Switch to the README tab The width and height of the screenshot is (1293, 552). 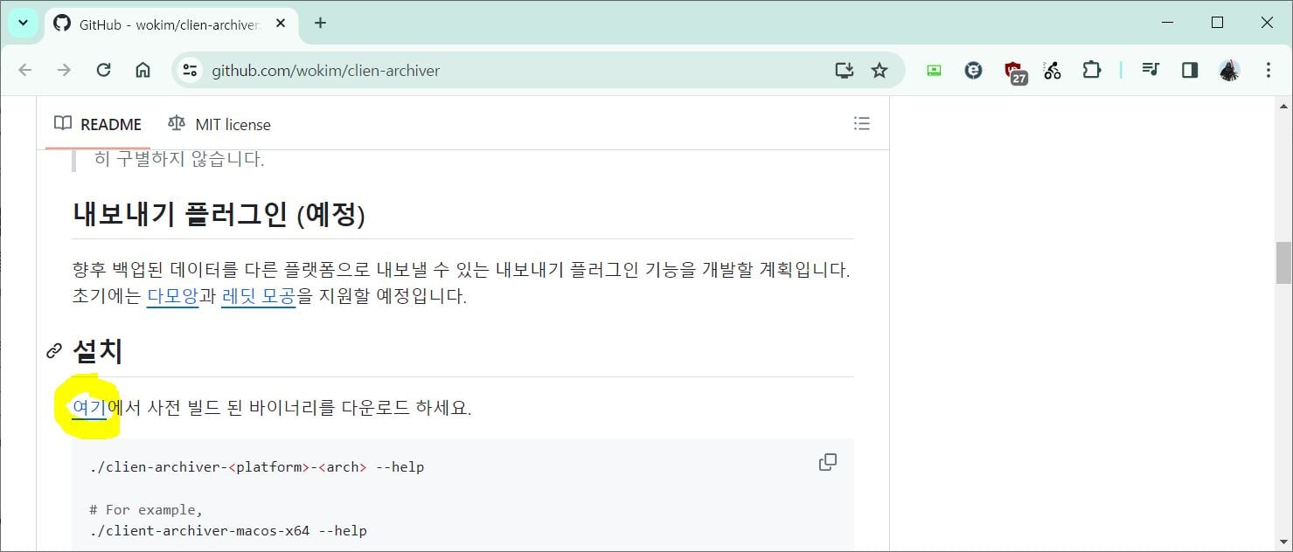pos(98,124)
